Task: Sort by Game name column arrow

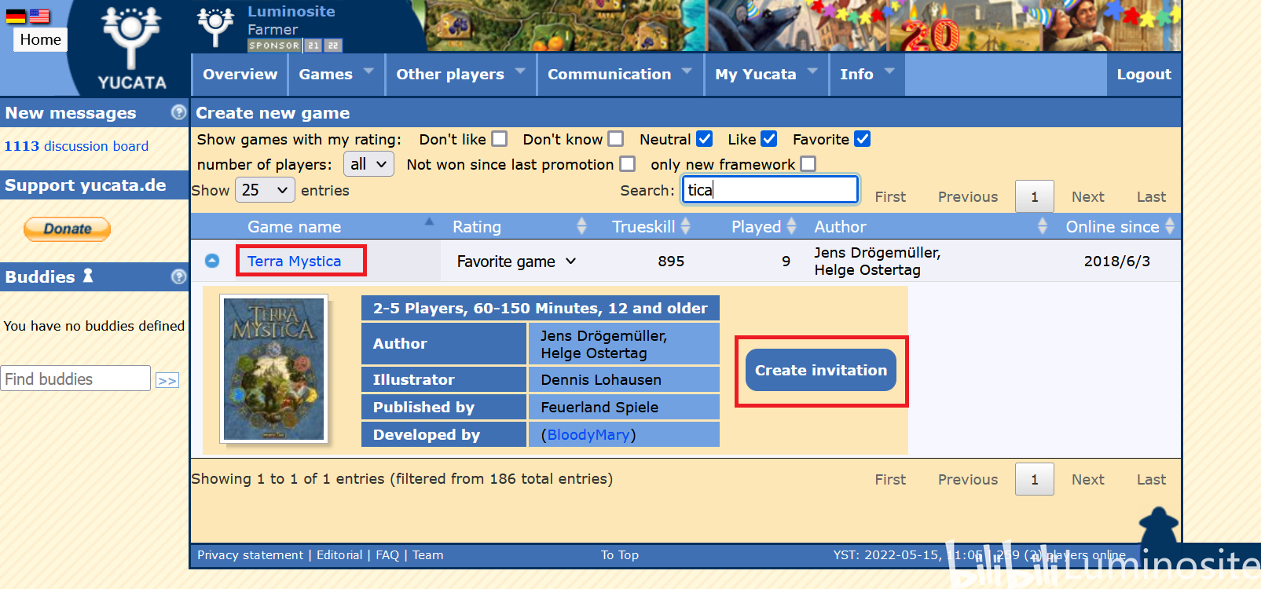Action: 429,222
